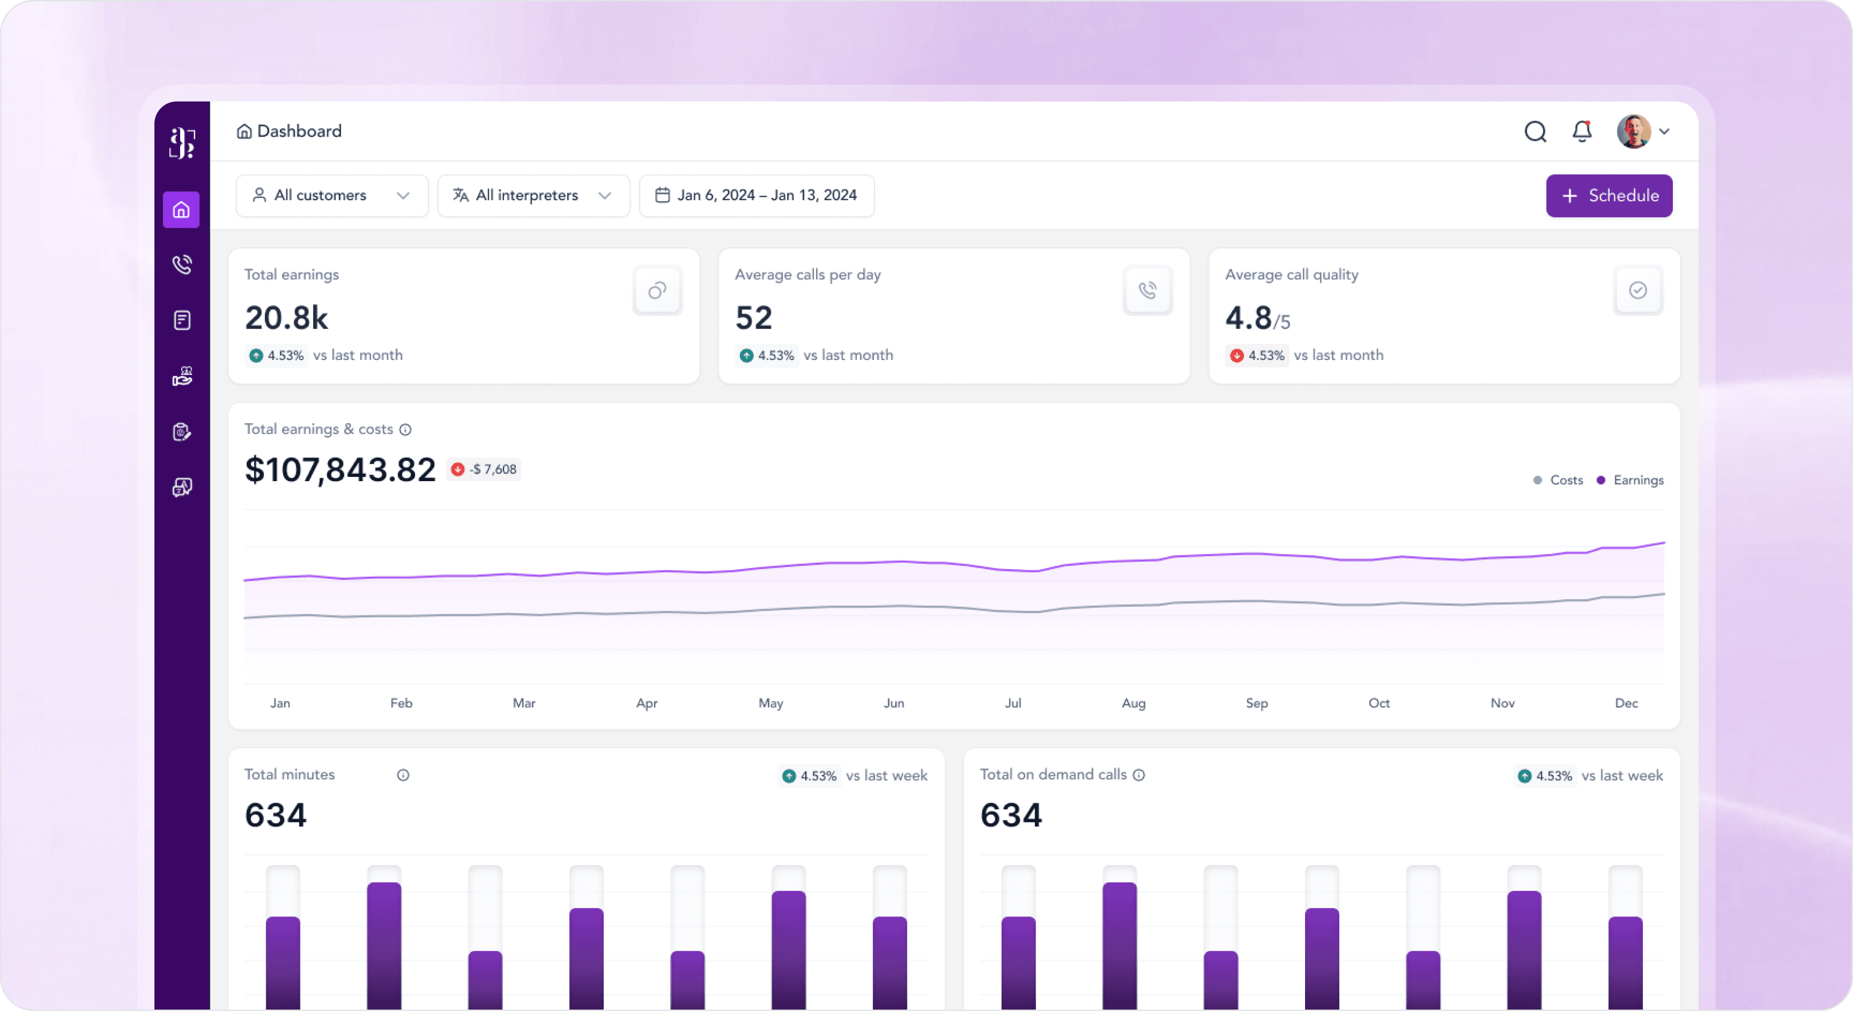Screen dimensions: 1853x1011
Task: Click info icon beside Total on demand calls
Action: (1138, 775)
